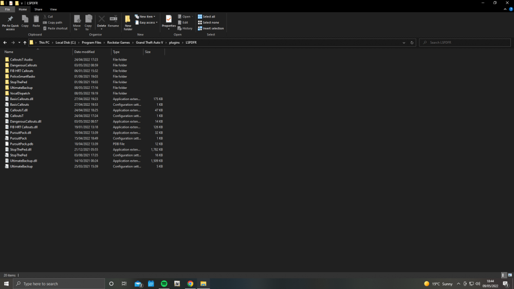This screenshot has width=514, height=289.
Task: Open the Easy access dropdown
Action: click(146, 23)
